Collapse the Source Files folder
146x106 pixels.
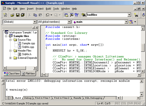[x=10, y=40]
